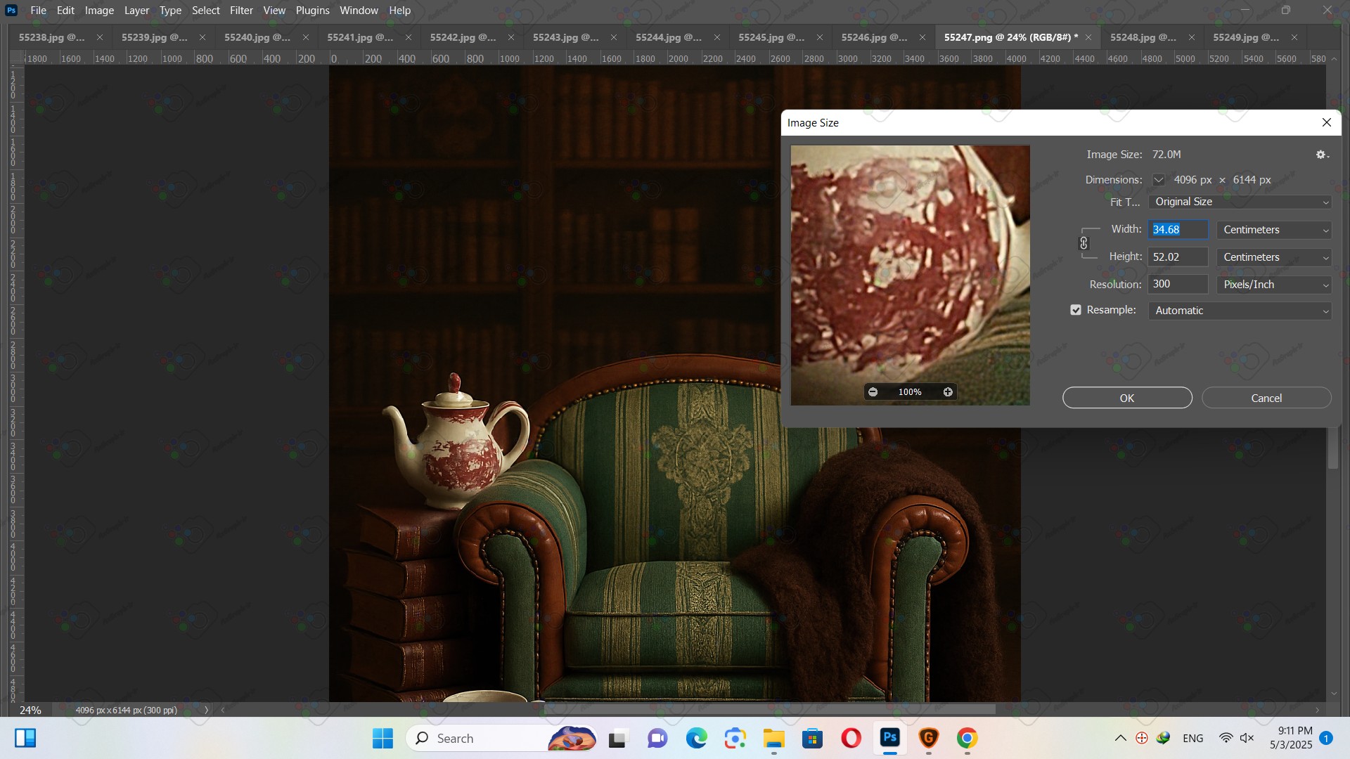Click the vertical scrollbar thumb of the canvas
This screenshot has height=759, width=1350.
pyautogui.click(x=1333, y=447)
